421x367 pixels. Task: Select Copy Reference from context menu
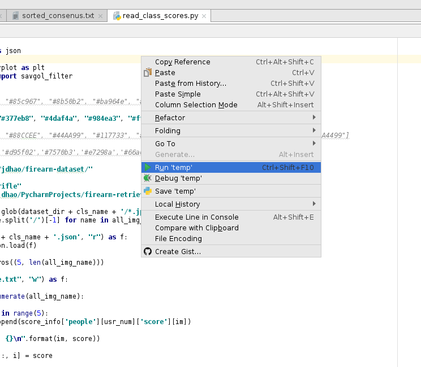tap(182, 62)
